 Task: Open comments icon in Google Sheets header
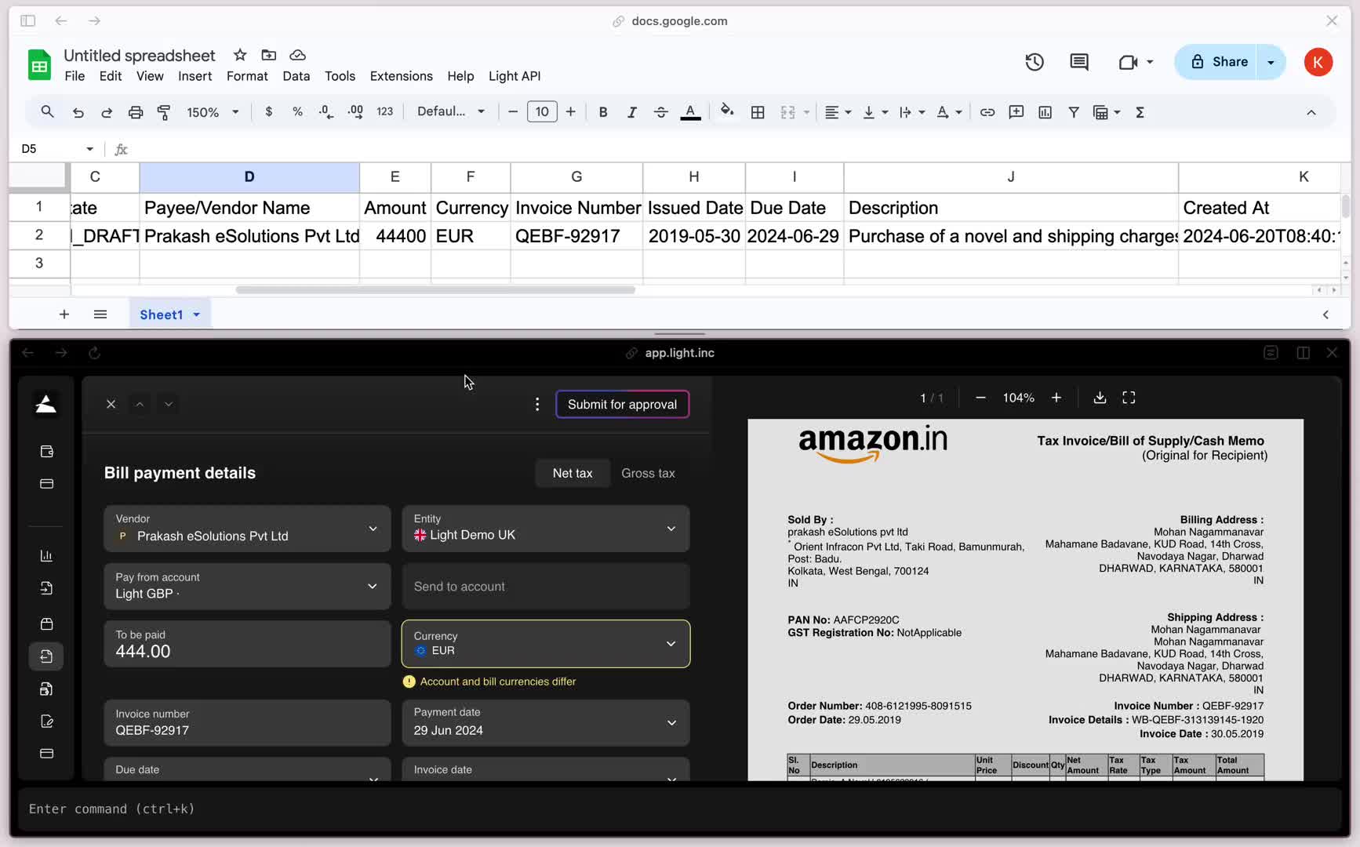pyautogui.click(x=1079, y=62)
